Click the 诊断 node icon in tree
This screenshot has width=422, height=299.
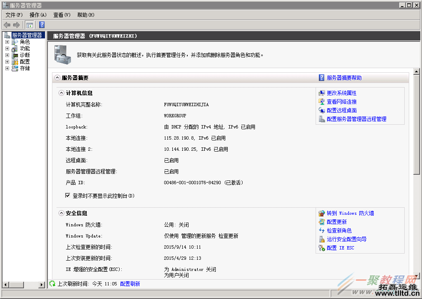(x=15, y=55)
